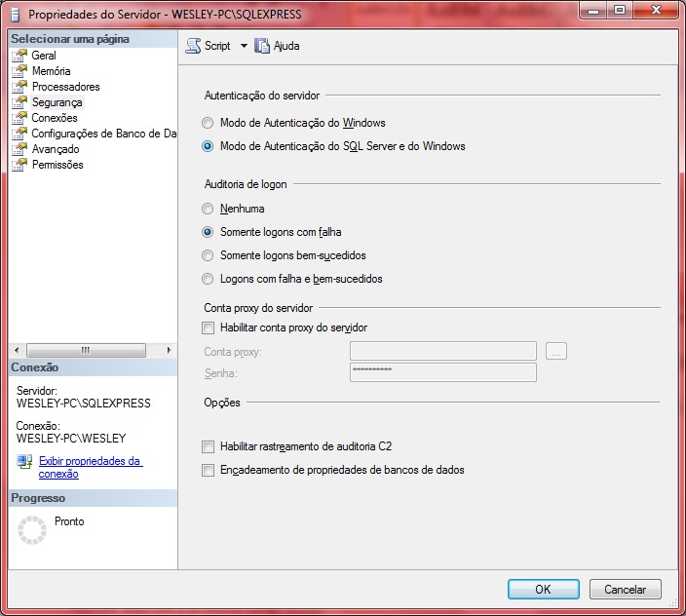
Task: Choose Nenhuma for logon auditing
Action: (207, 209)
